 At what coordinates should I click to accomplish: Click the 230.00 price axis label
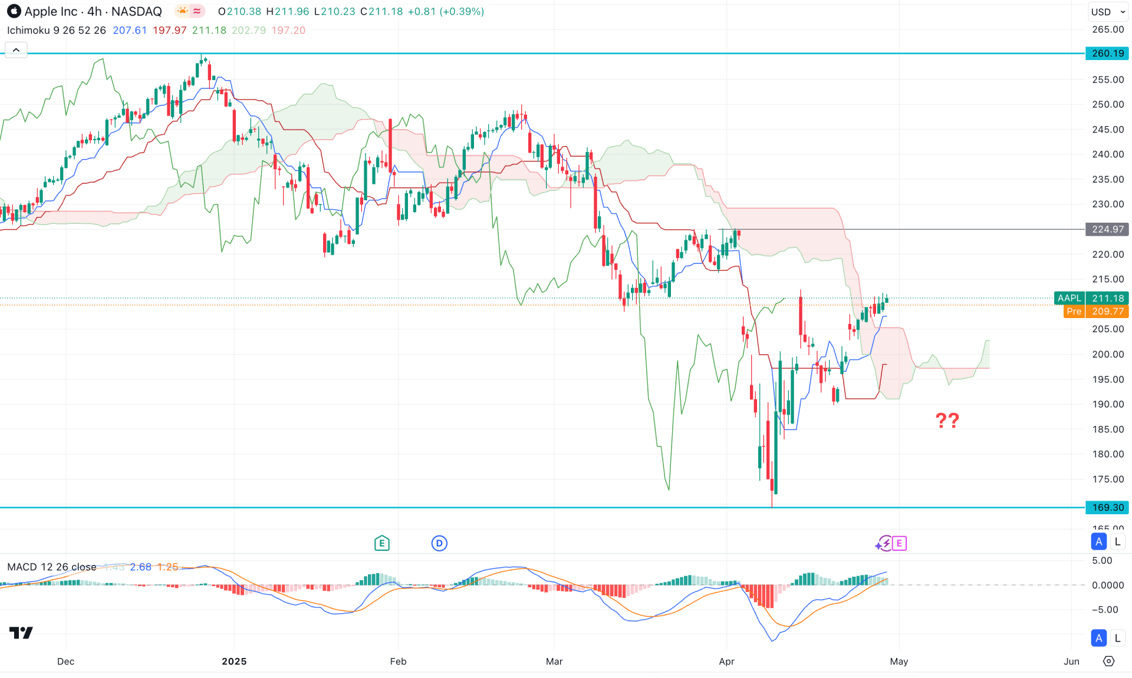coord(1108,204)
